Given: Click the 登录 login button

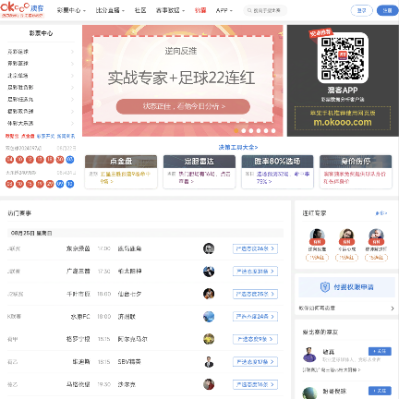Looking at the screenshot, I should [x=361, y=10].
